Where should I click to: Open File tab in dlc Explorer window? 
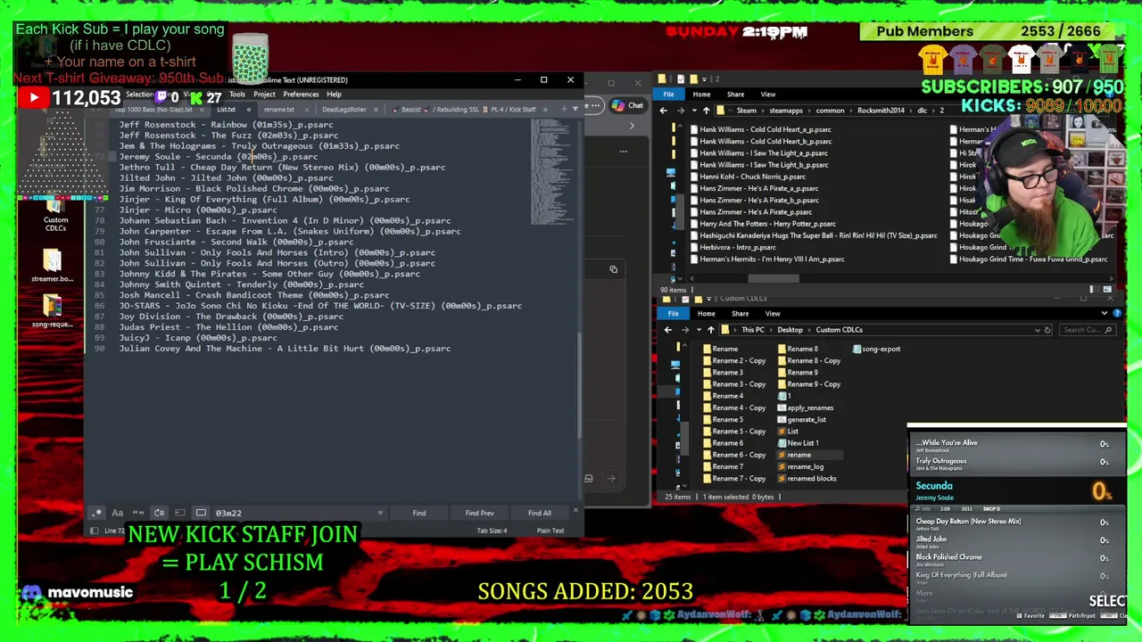click(x=668, y=94)
